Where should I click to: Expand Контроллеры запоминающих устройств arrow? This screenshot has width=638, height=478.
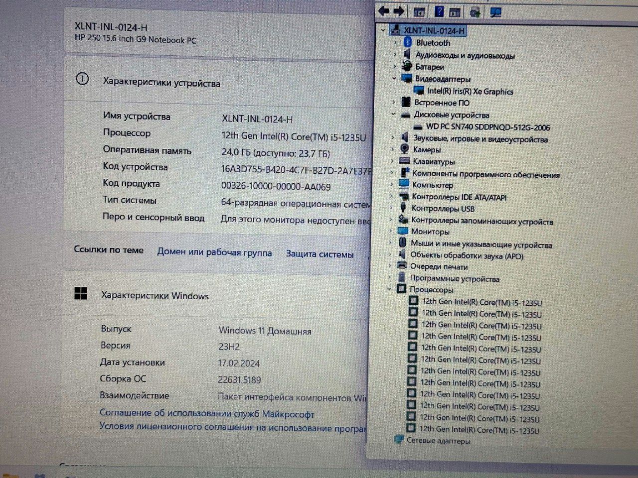pos(391,220)
